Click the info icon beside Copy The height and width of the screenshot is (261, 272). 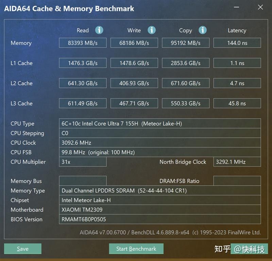203,30
